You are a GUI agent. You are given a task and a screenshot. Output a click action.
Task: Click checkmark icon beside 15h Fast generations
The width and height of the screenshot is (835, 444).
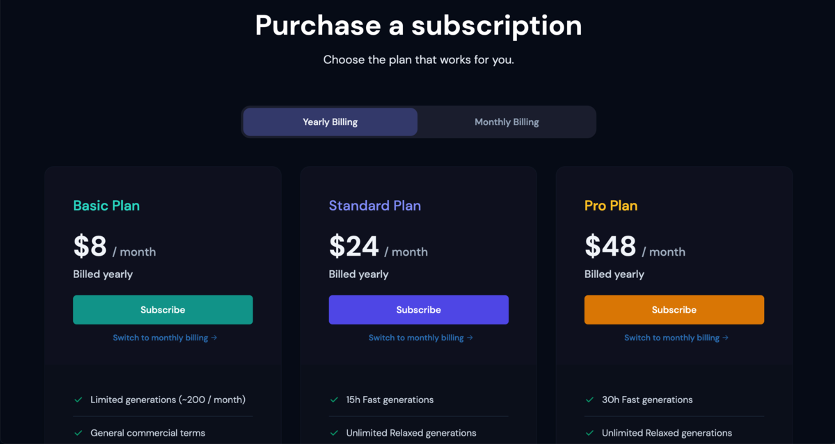(335, 400)
